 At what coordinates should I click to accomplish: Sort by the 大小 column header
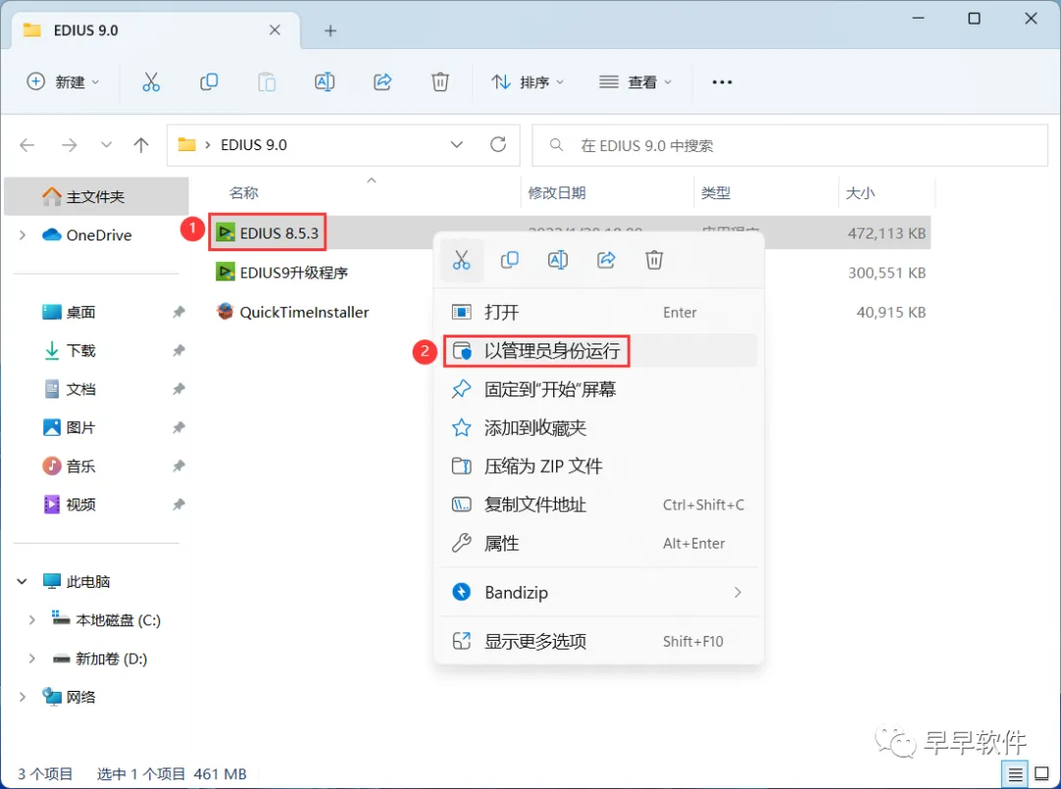click(860, 192)
